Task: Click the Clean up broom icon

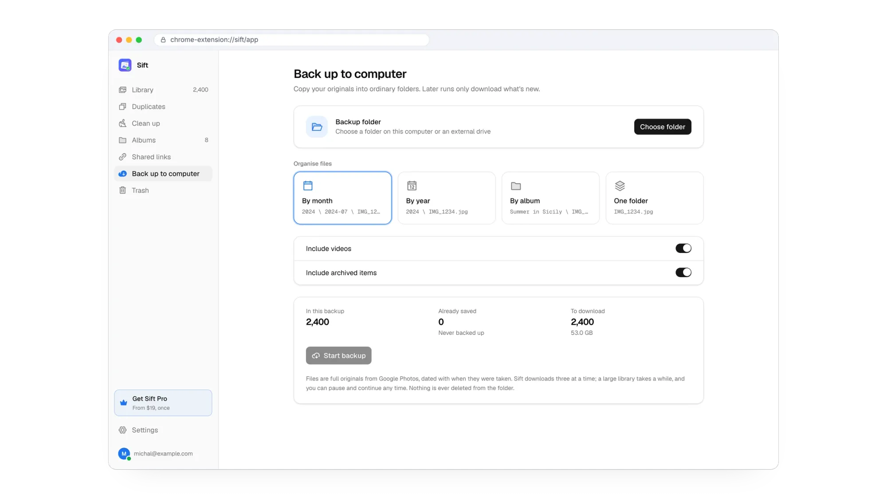Action: pyautogui.click(x=122, y=123)
